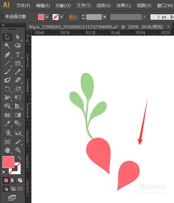This screenshot has width=174, height=203.
Task: Reset default fill and stroke
Action: tap(4, 172)
